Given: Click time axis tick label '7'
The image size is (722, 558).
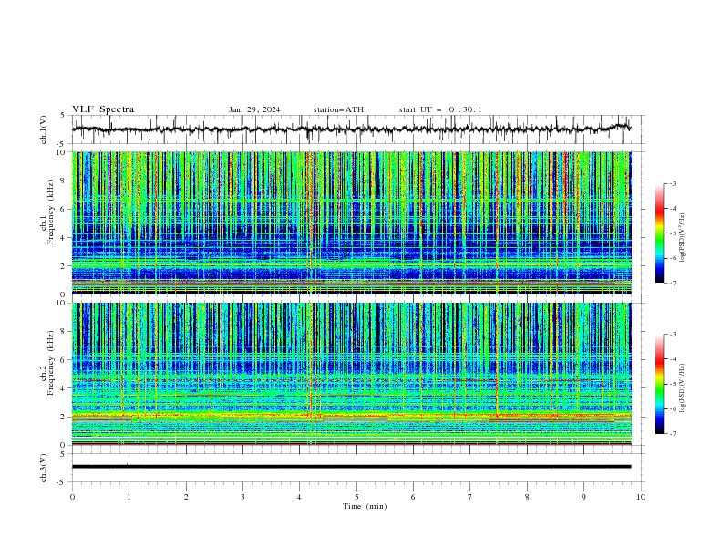Looking at the screenshot, I should tap(470, 497).
